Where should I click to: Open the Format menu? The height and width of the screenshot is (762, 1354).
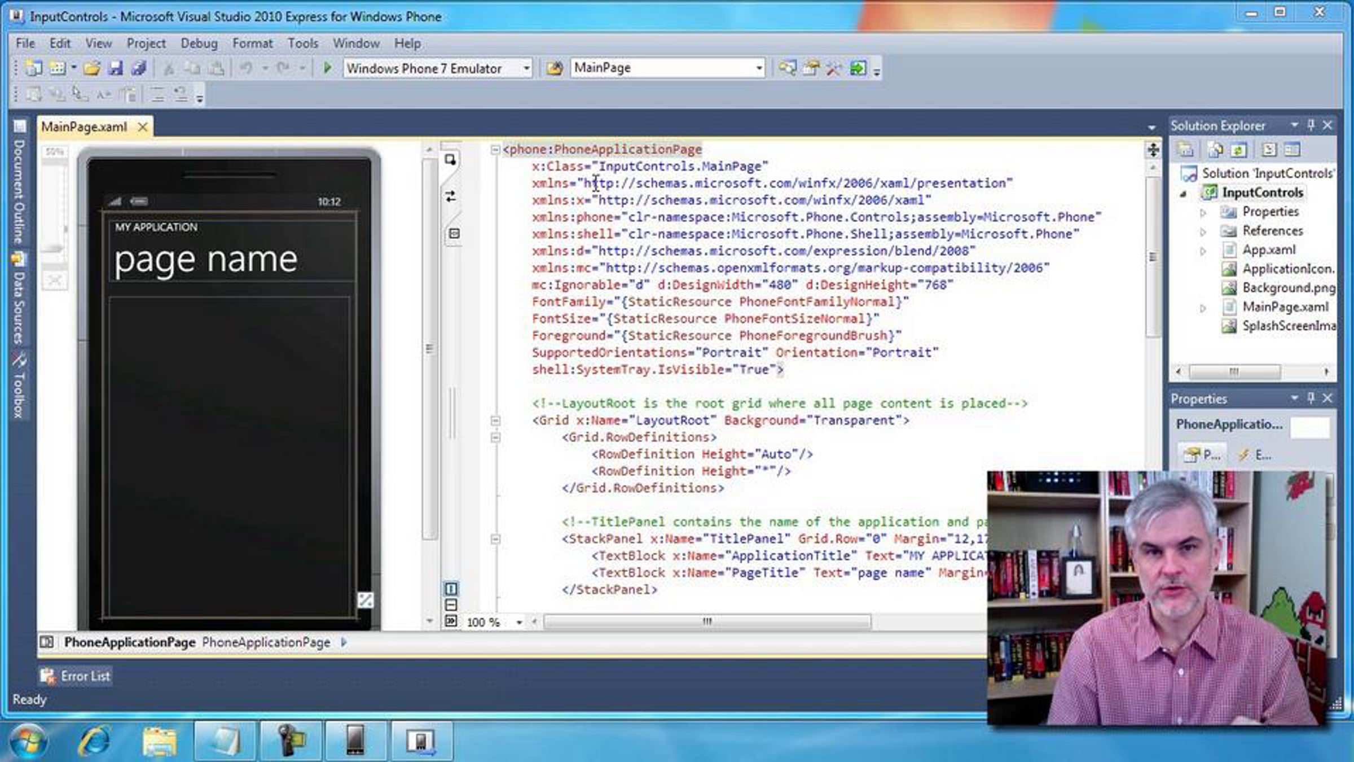pyautogui.click(x=252, y=43)
